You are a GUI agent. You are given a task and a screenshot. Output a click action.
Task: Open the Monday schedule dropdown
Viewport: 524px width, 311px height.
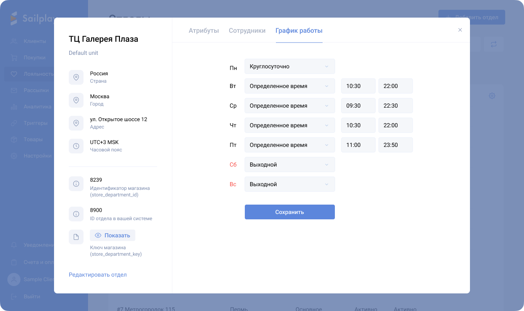pos(289,66)
